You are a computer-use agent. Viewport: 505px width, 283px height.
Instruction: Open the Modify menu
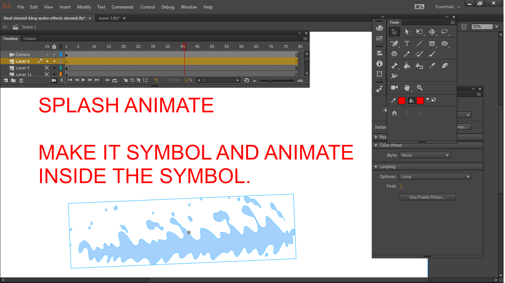tap(84, 7)
